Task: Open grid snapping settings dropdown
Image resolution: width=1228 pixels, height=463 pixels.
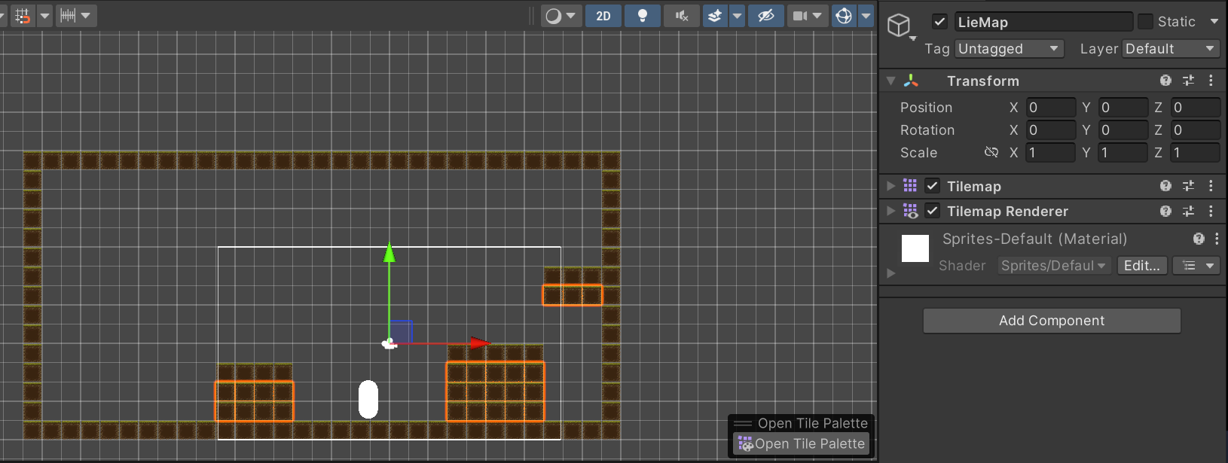Action: point(45,16)
